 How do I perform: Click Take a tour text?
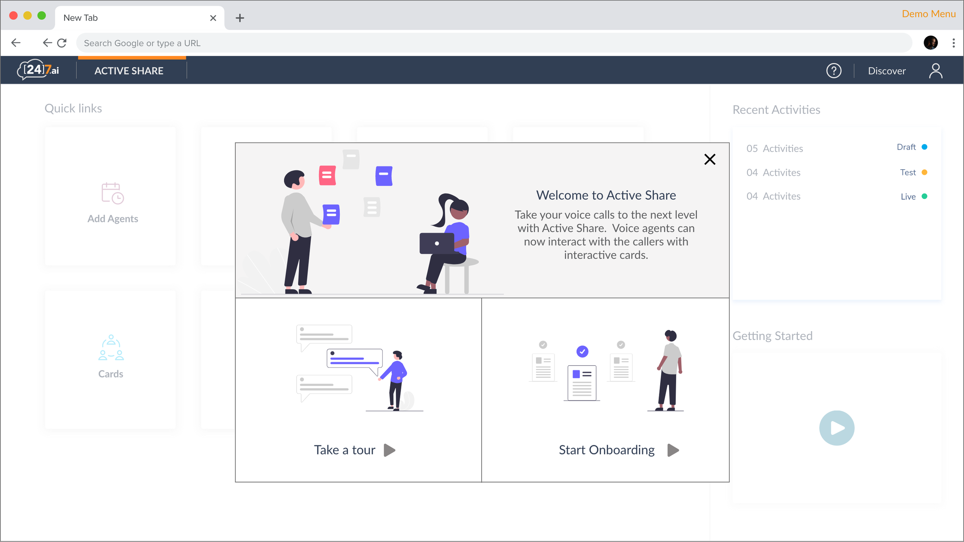344,450
